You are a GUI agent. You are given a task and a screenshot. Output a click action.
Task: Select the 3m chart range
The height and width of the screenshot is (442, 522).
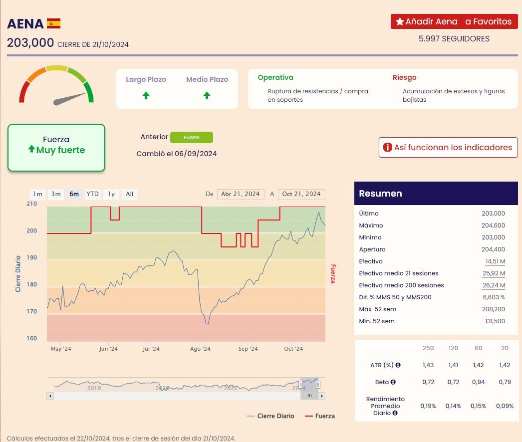click(56, 194)
